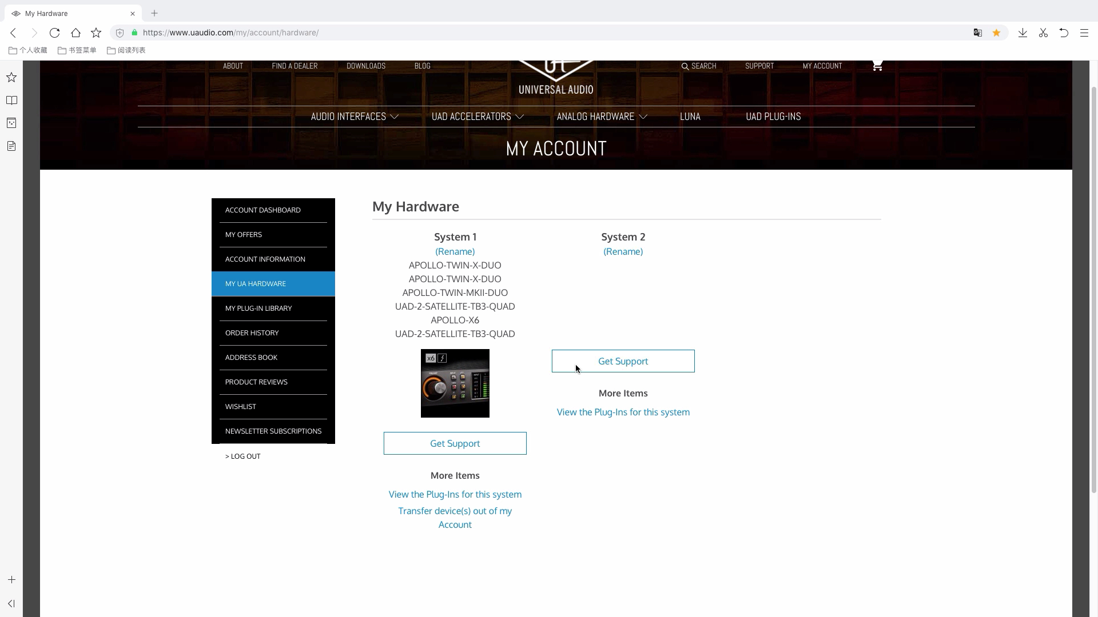Image resolution: width=1098 pixels, height=617 pixels.
Task: Open browser home page icon
Action: pos(75,33)
